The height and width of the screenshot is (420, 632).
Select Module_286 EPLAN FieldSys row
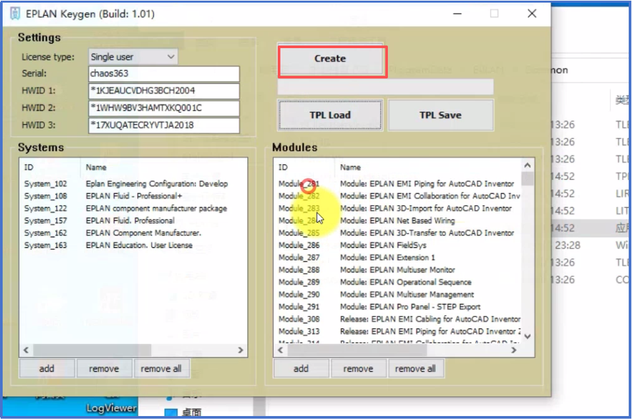coord(398,246)
